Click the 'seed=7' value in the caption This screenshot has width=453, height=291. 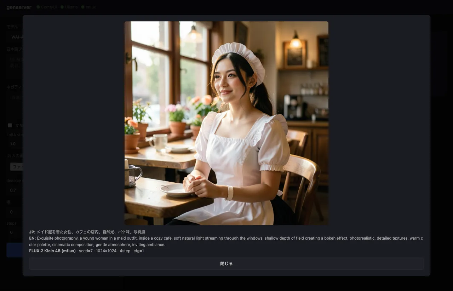pos(86,251)
